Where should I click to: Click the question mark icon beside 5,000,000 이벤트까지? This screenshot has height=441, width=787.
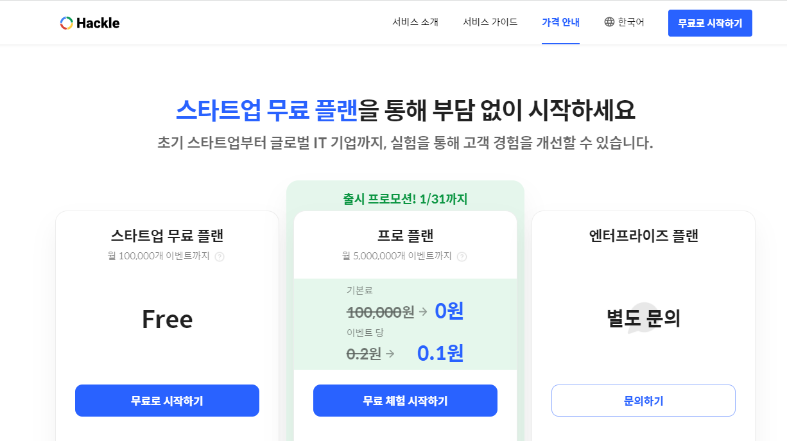click(x=462, y=256)
